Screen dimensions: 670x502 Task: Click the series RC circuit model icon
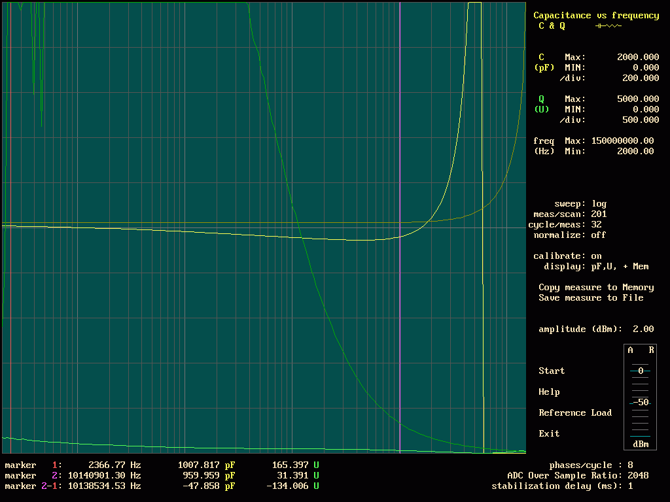[x=608, y=26]
